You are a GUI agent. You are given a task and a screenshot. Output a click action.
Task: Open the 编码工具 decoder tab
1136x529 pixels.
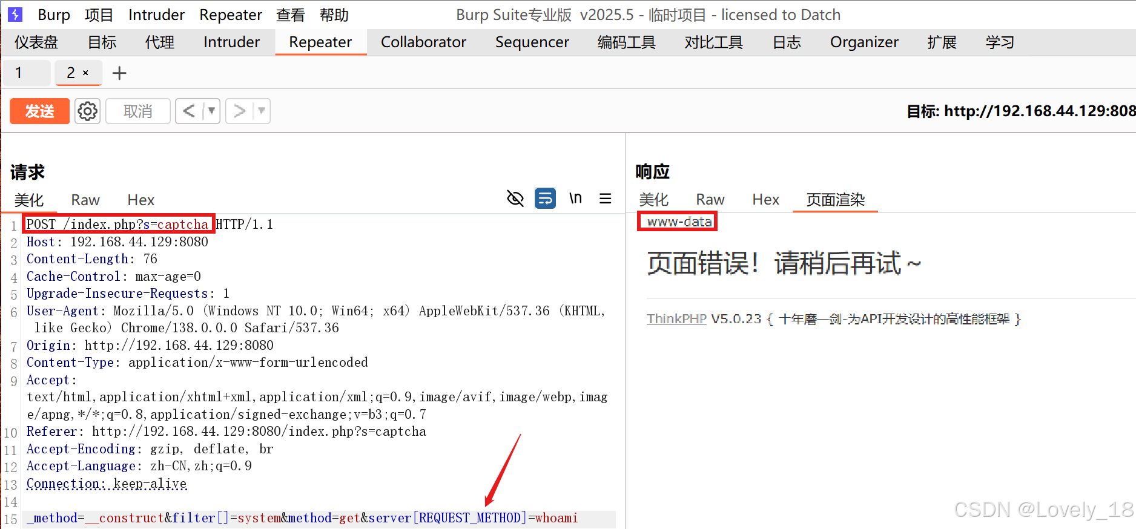627,42
